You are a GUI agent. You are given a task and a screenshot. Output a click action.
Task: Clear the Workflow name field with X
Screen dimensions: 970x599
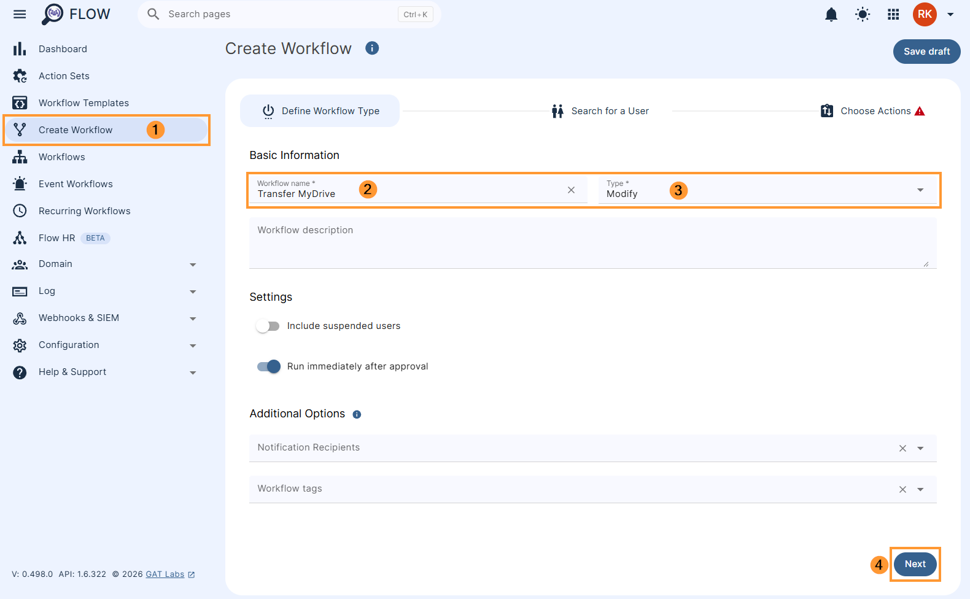(x=571, y=190)
